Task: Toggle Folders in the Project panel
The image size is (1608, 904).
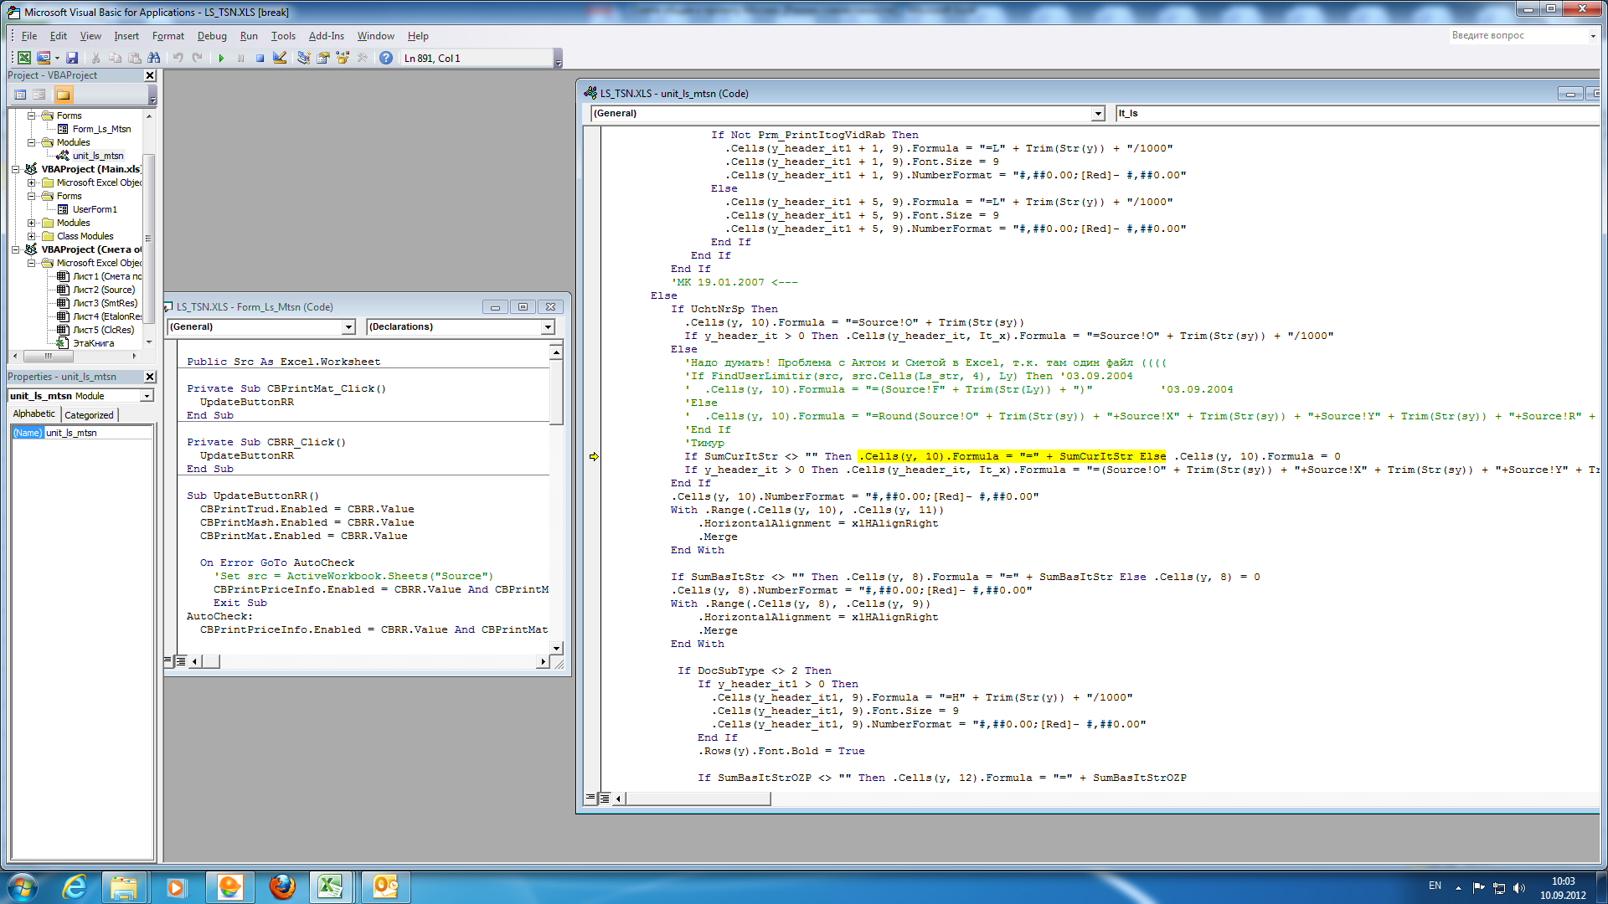Action: [x=64, y=95]
